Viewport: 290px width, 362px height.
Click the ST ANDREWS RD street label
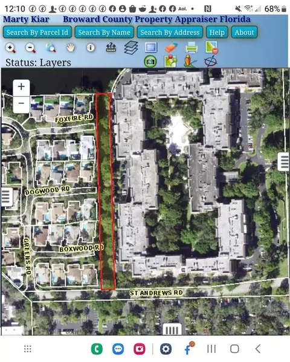(156, 293)
